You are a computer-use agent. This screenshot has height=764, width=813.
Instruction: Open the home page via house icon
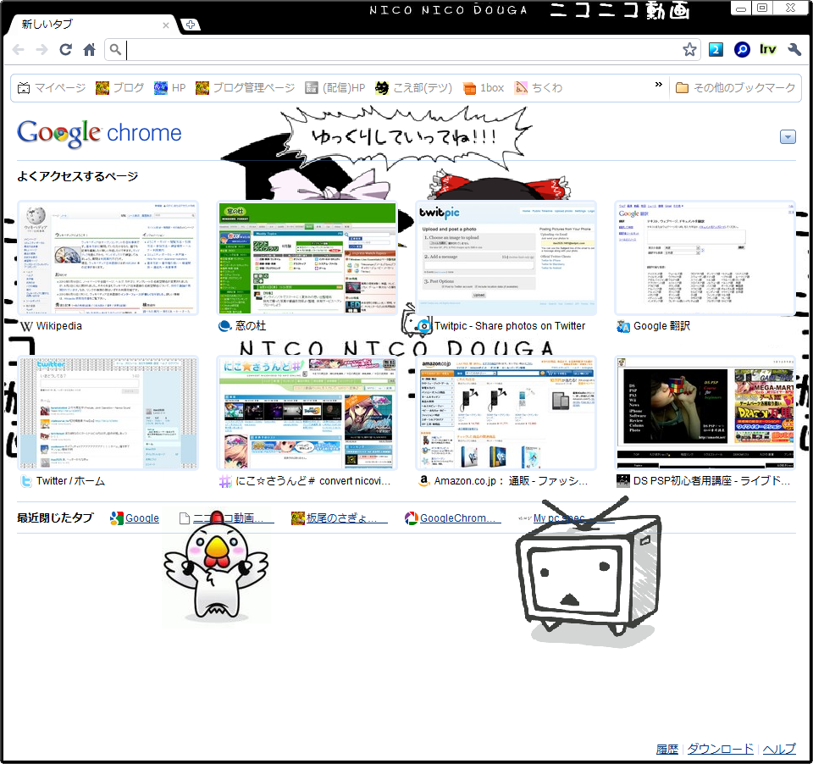[x=89, y=50]
